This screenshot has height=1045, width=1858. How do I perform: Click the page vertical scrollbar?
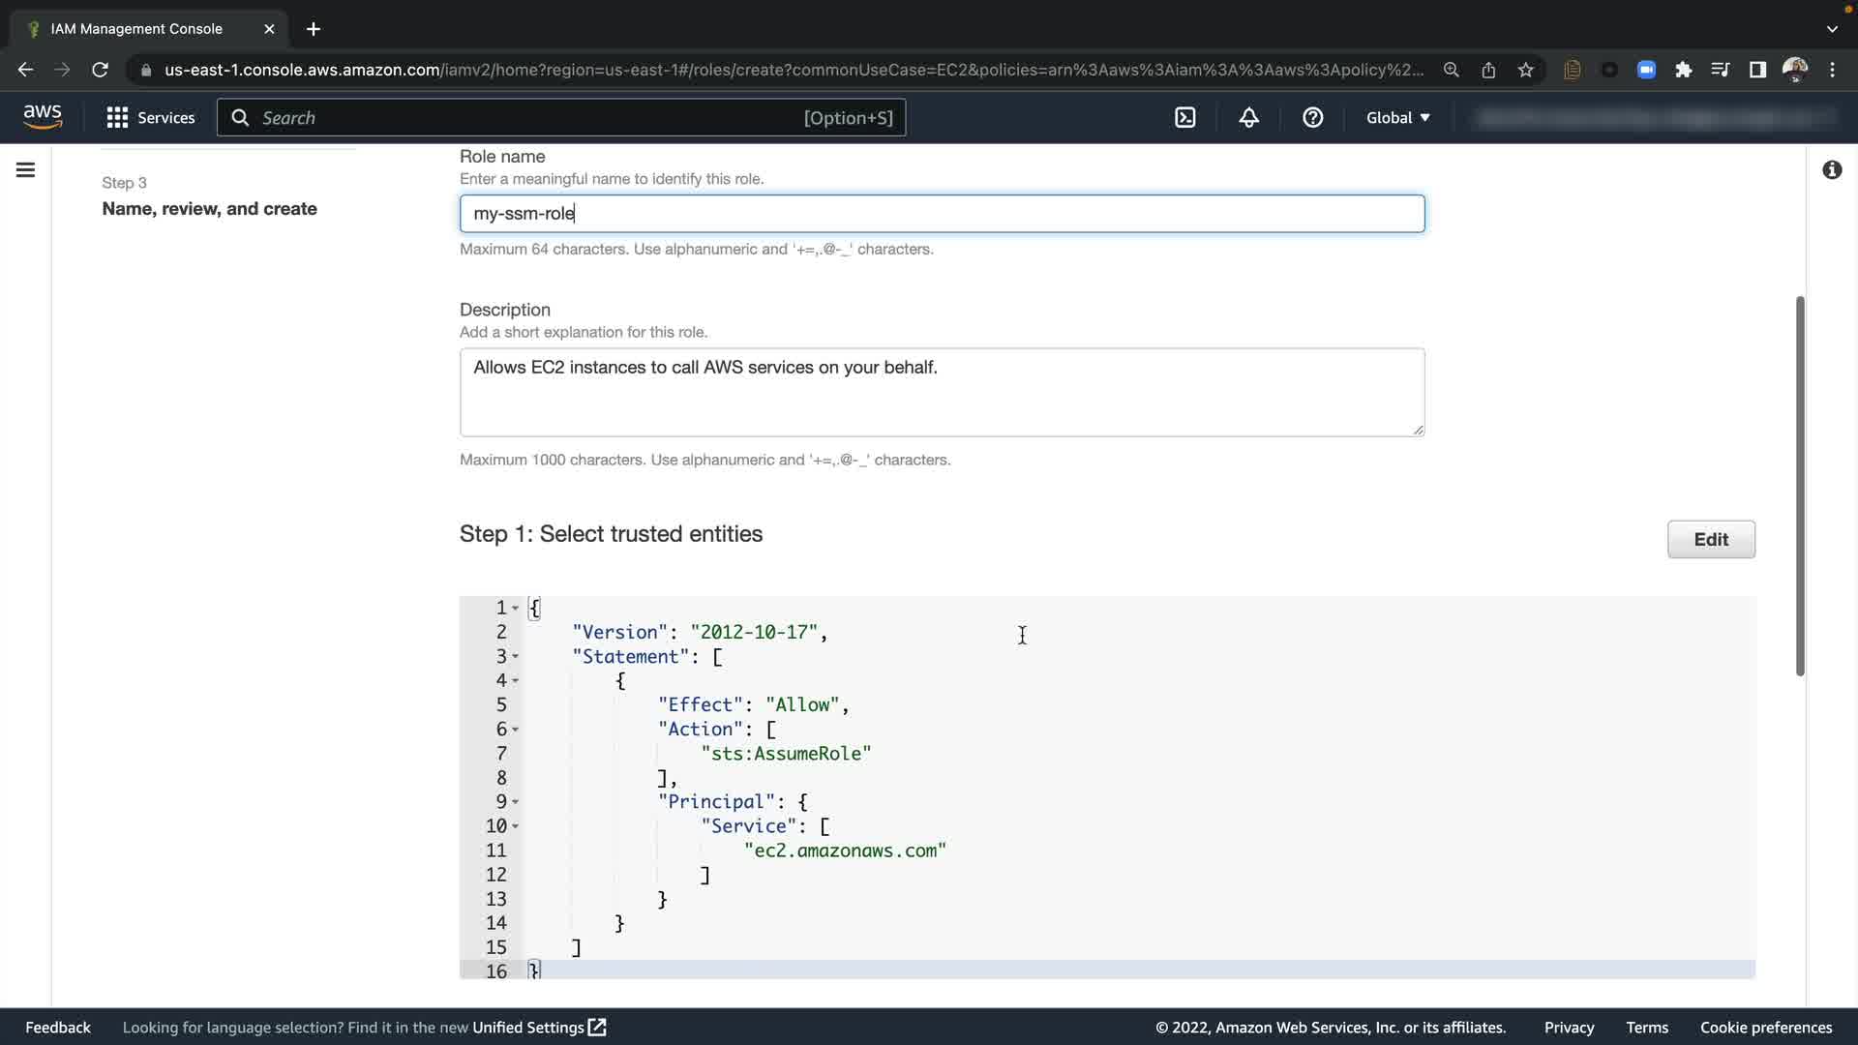[1800, 484]
